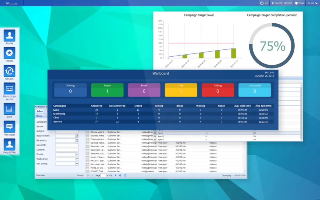Tick the checkbox for Biedronka, Lidl mail
Image resolution: width=320 pixels, height=200 pixels.
pyautogui.click(x=88, y=153)
